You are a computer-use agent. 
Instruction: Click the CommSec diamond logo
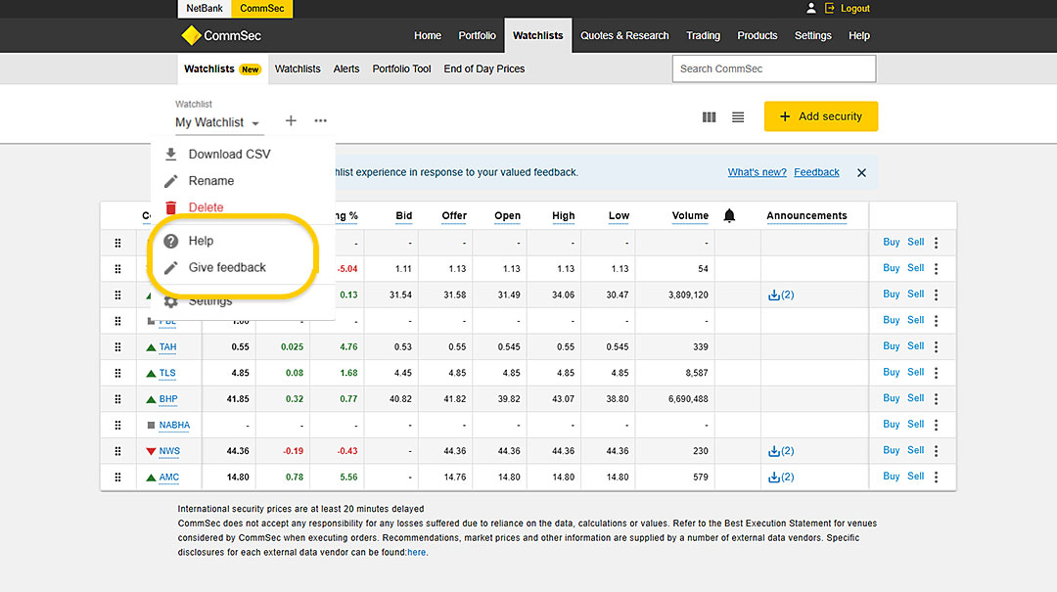[x=192, y=35]
